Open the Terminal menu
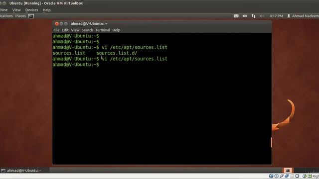The height and width of the screenshot is (179, 319). pos(103,30)
